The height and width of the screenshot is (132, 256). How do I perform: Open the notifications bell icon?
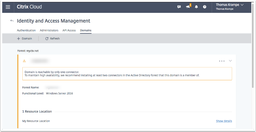tap(197, 7)
